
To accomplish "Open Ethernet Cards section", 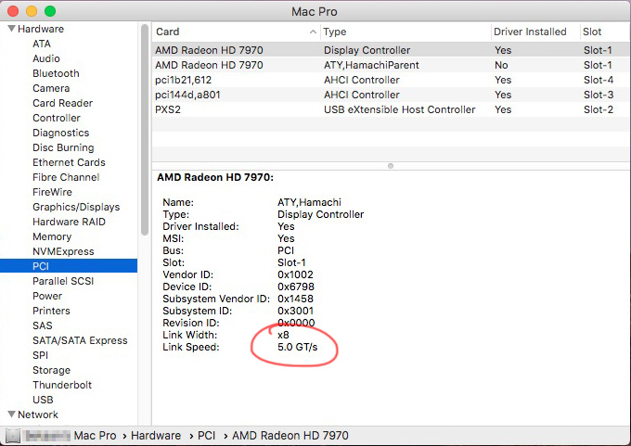I will (x=69, y=162).
